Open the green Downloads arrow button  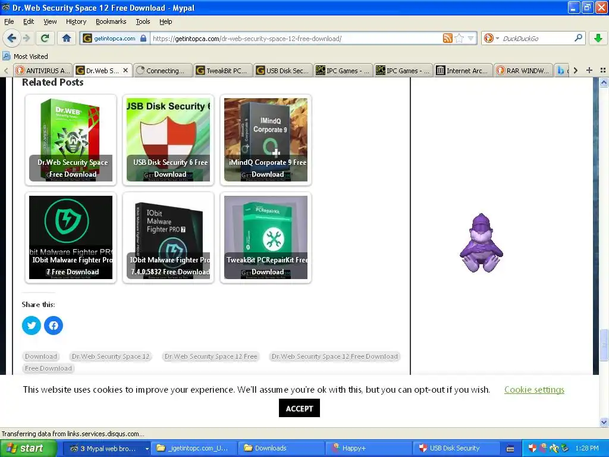pos(598,38)
